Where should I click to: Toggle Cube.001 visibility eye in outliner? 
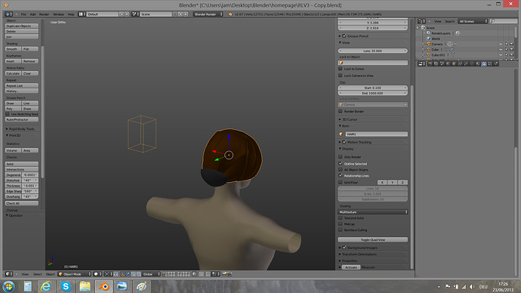501,55
